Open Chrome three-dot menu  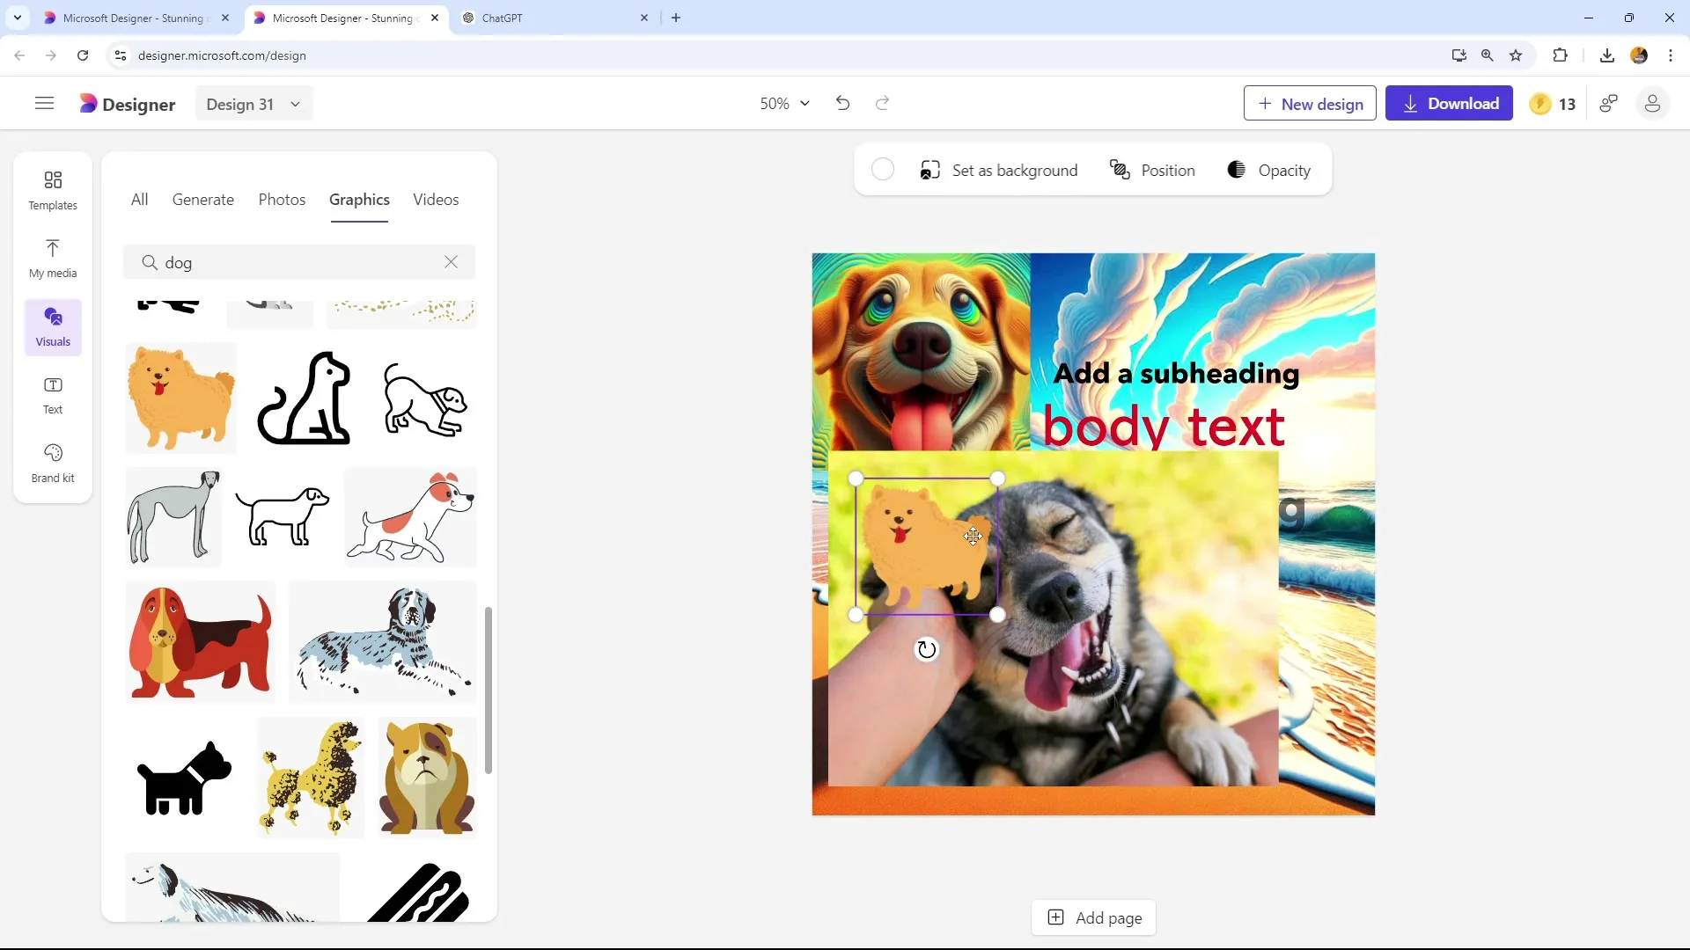coord(1671,55)
